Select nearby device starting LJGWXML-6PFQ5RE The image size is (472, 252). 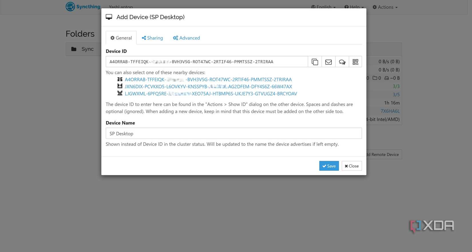pos(211,94)
